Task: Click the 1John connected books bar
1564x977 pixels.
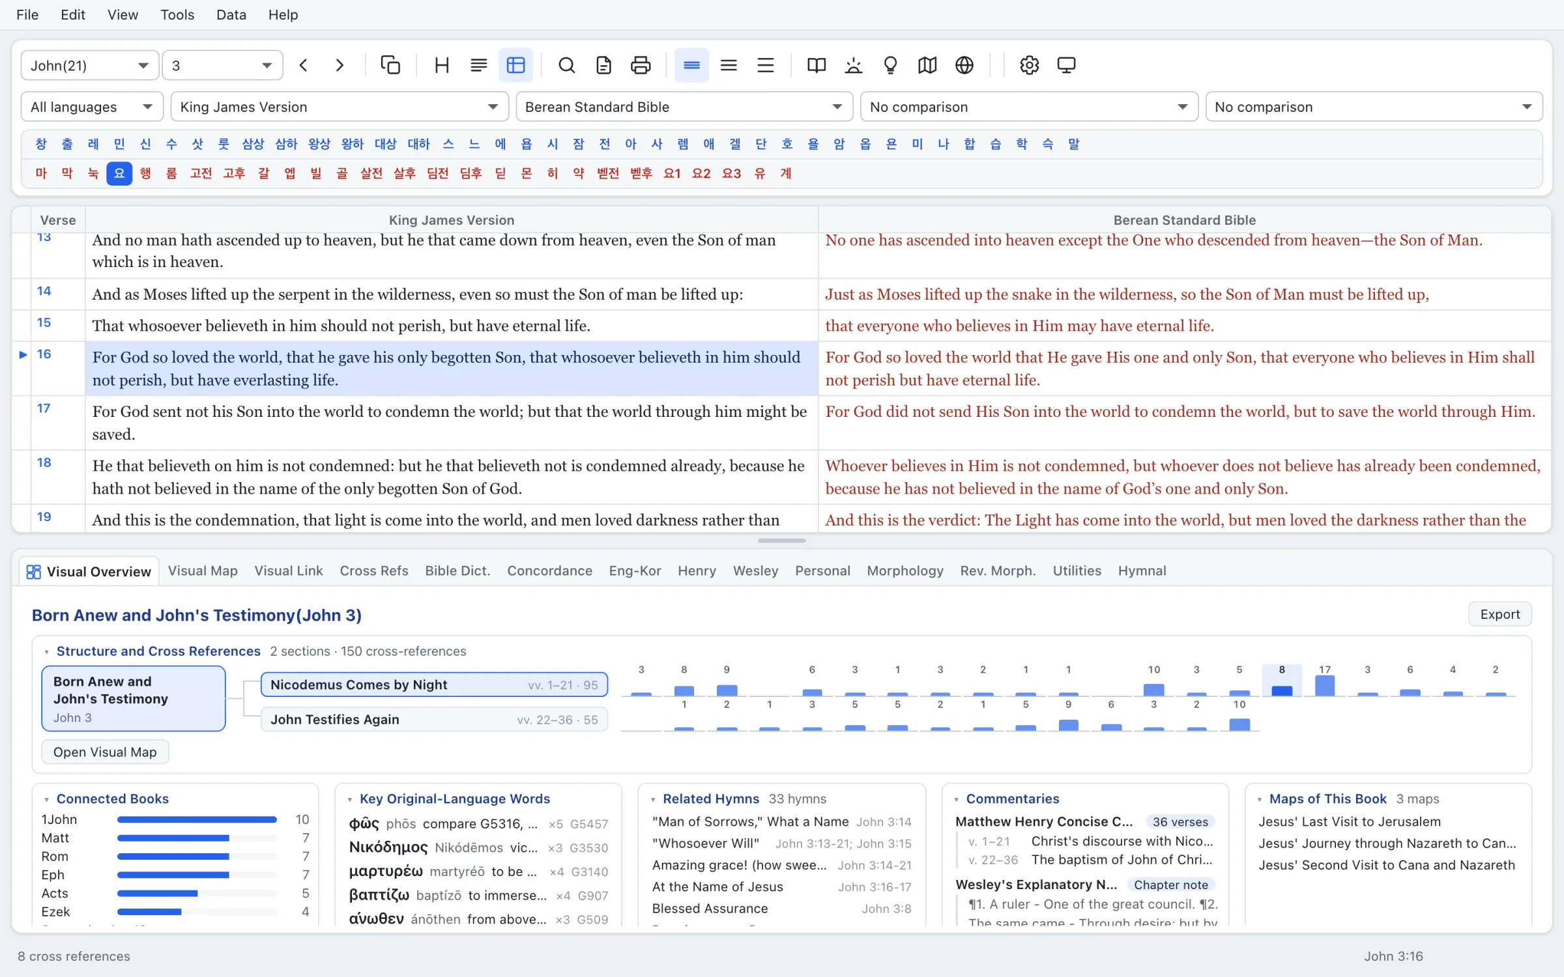Action: click(197, 819)
